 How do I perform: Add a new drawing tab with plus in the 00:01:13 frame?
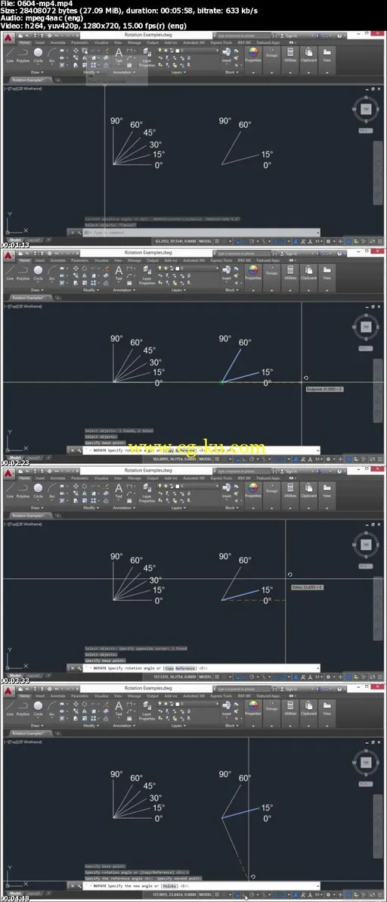click(57, 79)
